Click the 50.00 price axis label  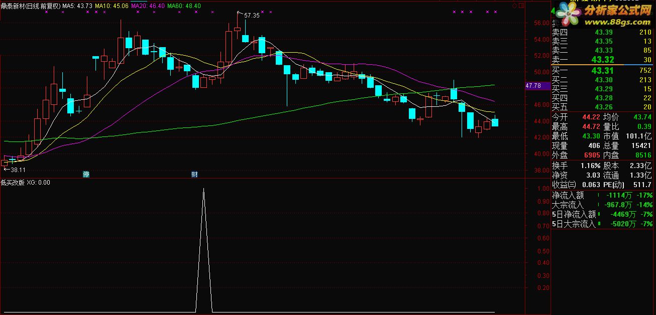(542, 72)
